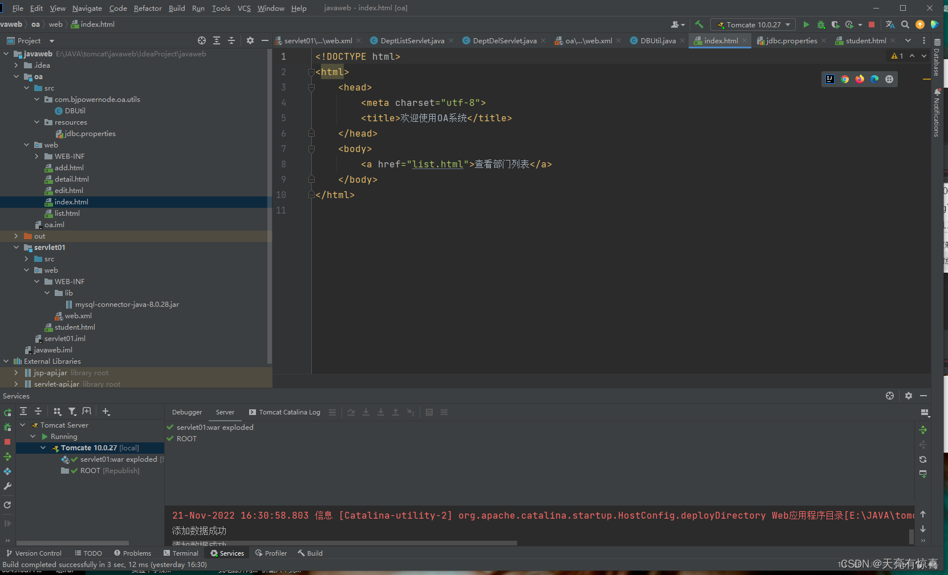Preview index.html in Chrome browser icon

click(x=845, y=79)
